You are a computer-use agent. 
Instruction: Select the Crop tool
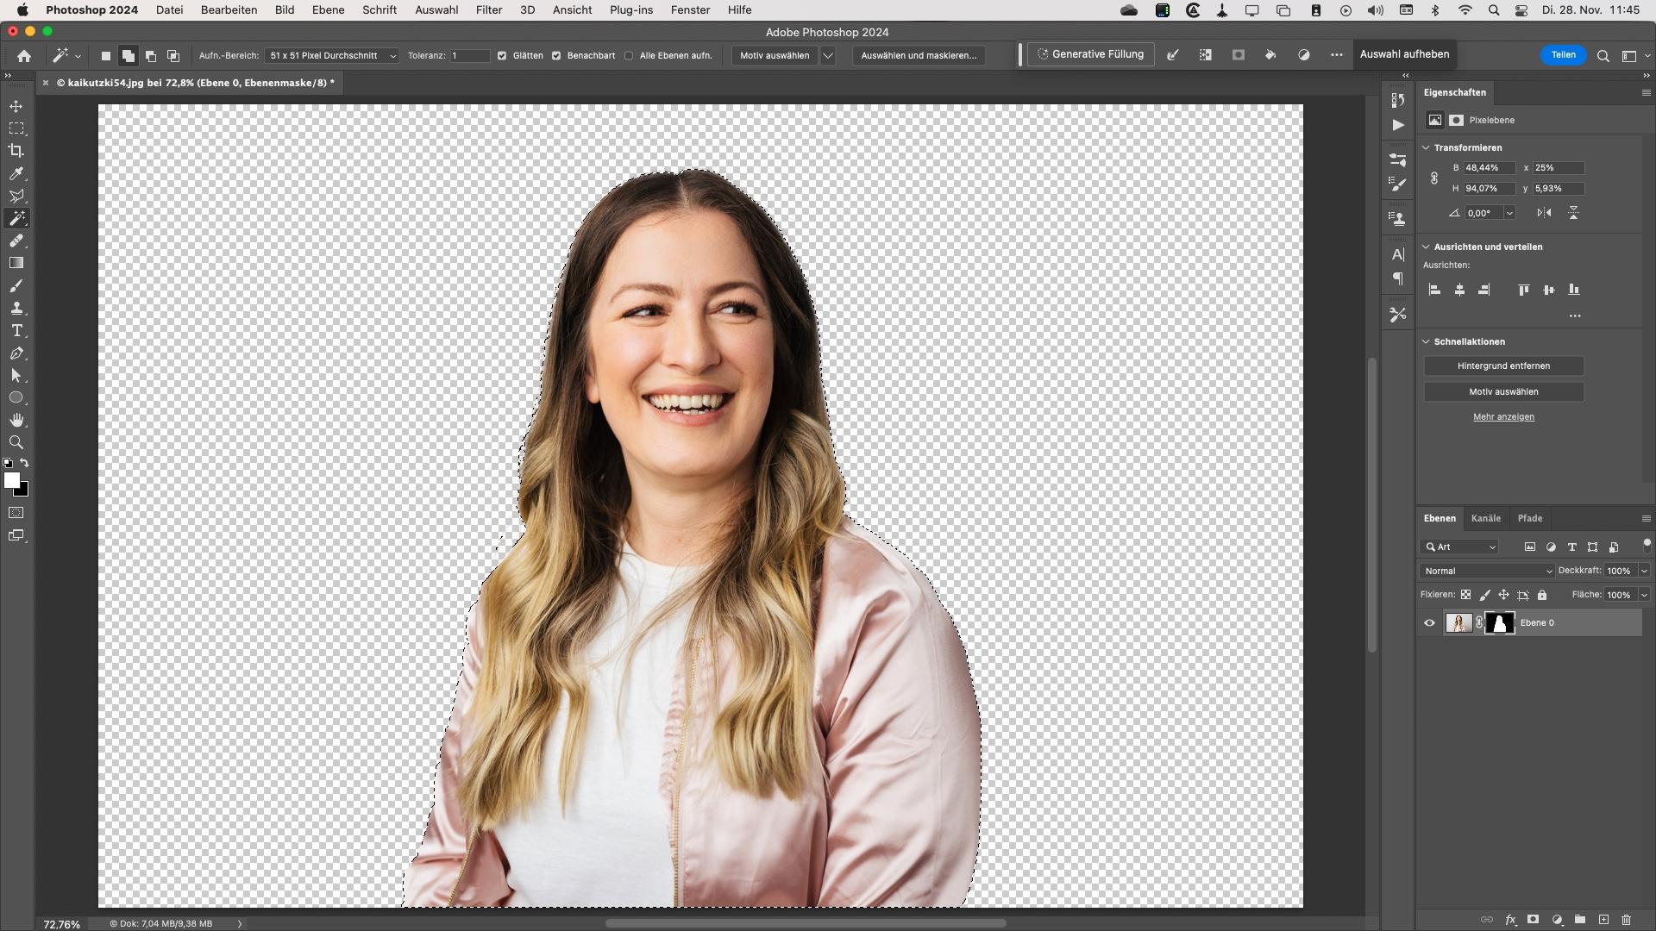(17, 150)
